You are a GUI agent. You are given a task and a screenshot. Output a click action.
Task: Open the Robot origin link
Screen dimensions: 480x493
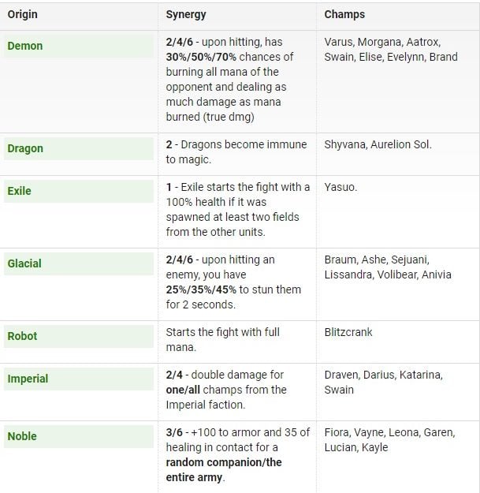(22, 336)
